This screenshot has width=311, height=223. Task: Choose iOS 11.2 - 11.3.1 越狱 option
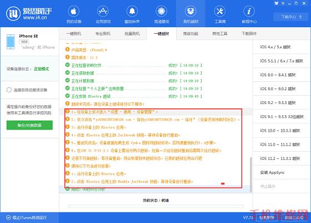(282, 158)
